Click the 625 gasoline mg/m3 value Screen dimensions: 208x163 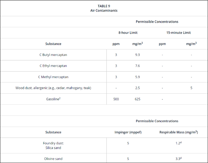(x=138, y=99)
